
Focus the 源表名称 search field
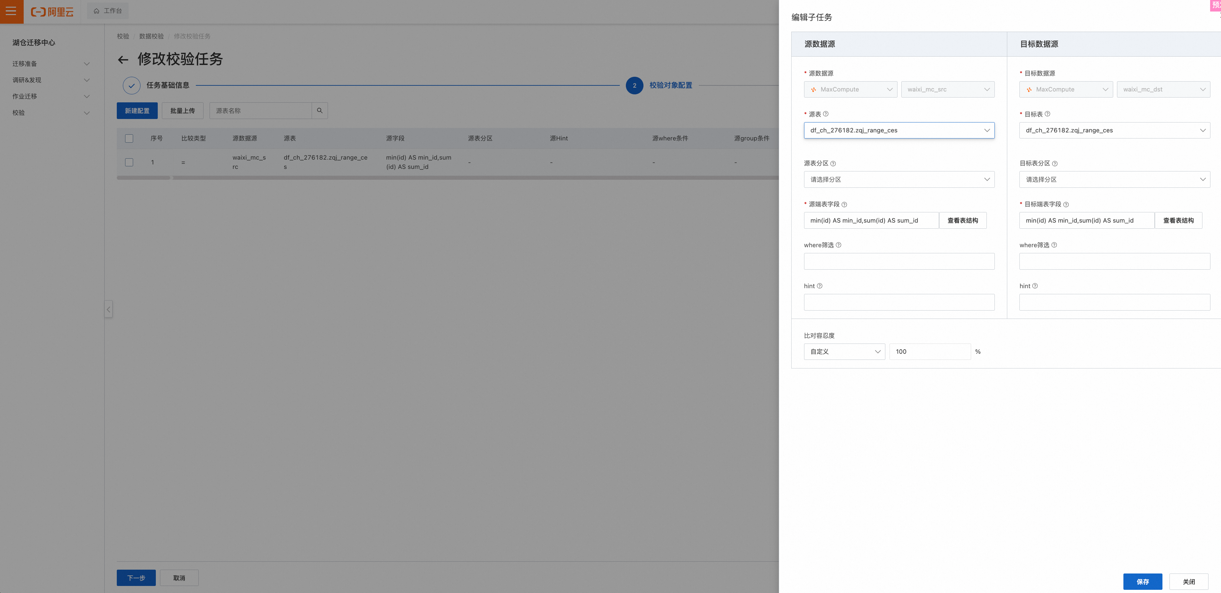pos(261,110)
